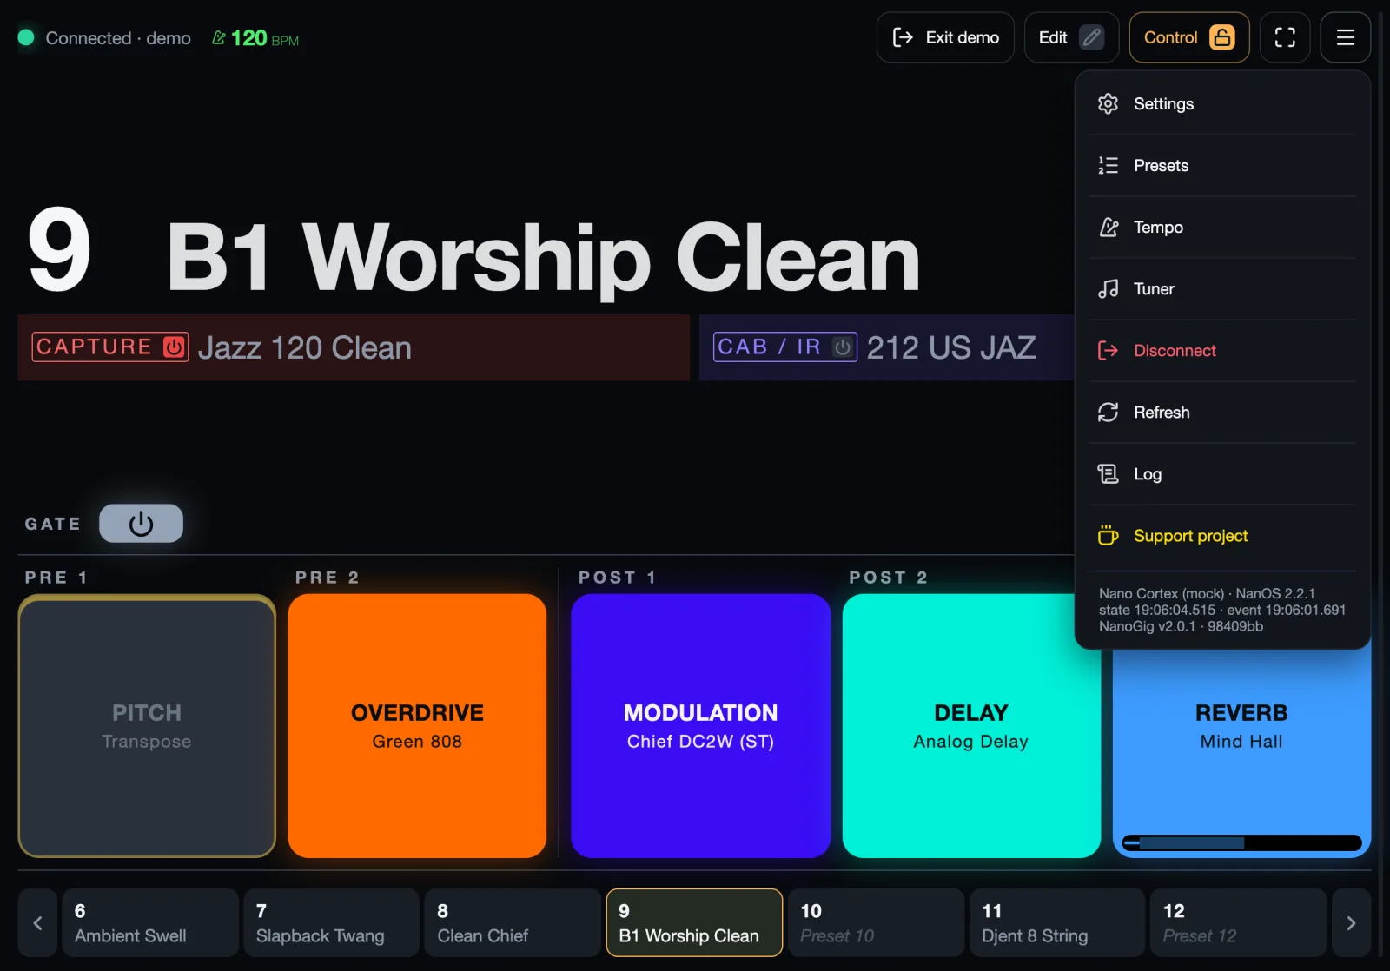Select the current preset 9 B1 Worship Clean tile

pyautogui.click(x=694, y=922)
